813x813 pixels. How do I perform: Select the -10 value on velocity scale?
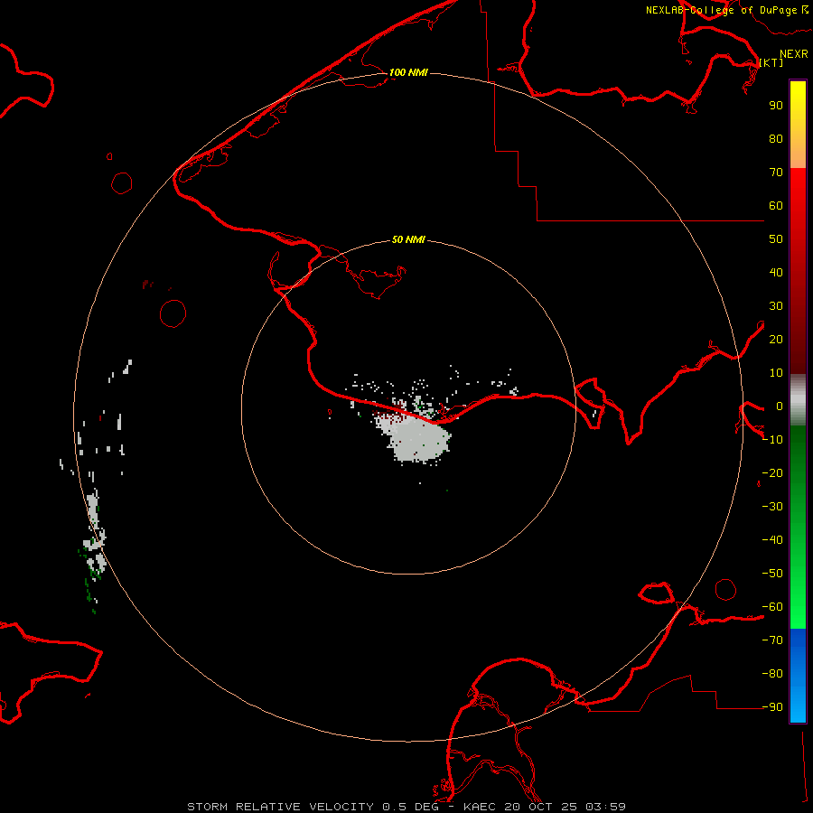(772, 440)
